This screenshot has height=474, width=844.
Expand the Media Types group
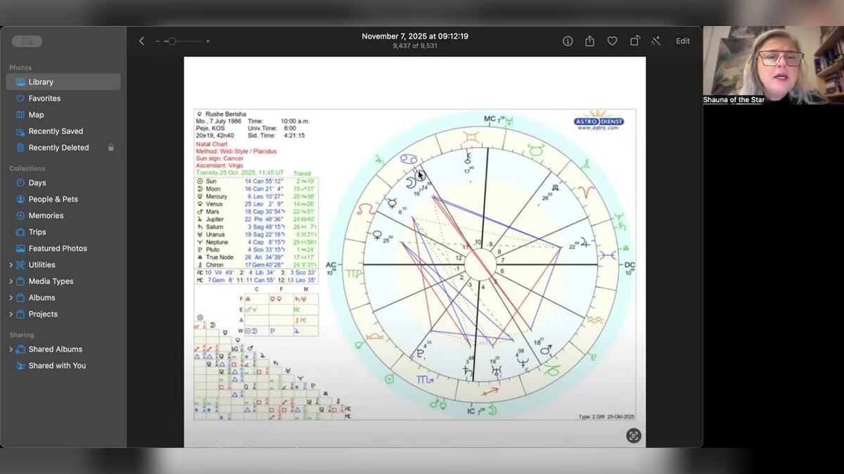(x=11, y=281)
